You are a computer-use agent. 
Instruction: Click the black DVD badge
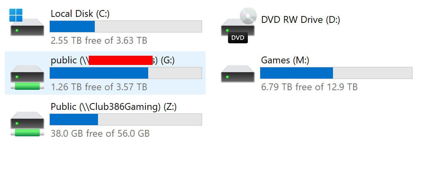(237, 38)
